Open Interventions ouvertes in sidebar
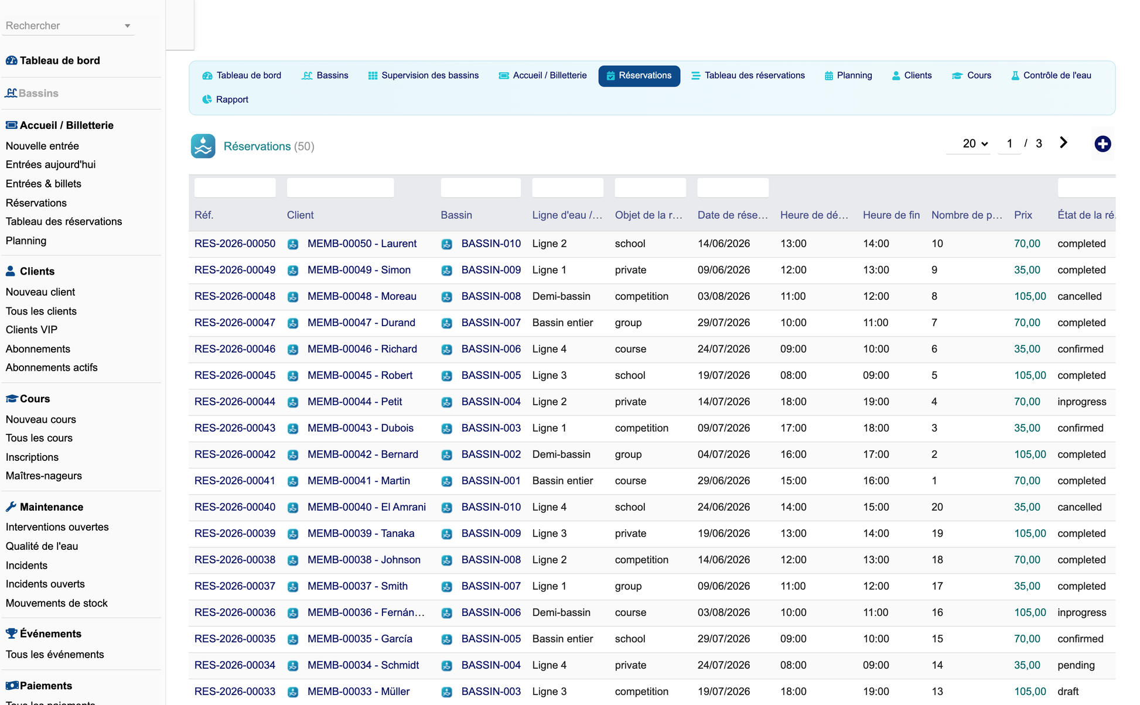The width and height of the screenshot is (1140, 705). [57, 527]
